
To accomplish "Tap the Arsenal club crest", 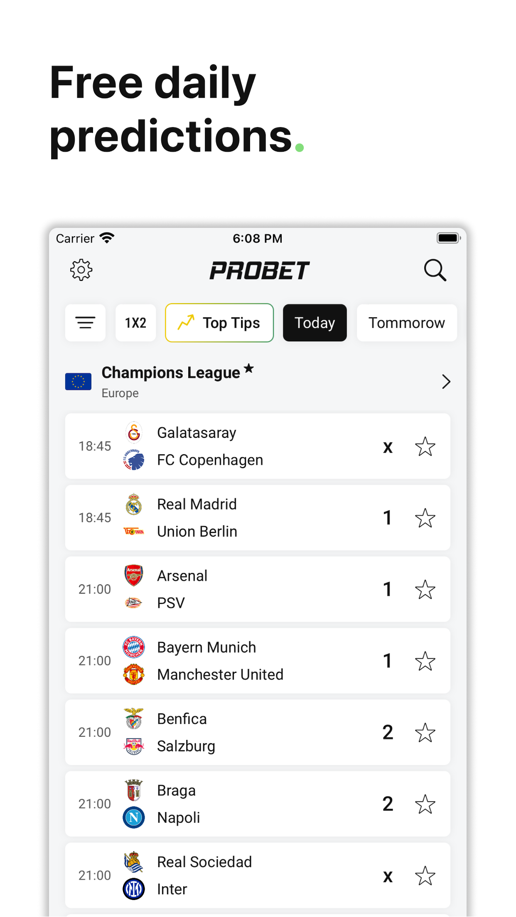I will click(x=134, y=576).
